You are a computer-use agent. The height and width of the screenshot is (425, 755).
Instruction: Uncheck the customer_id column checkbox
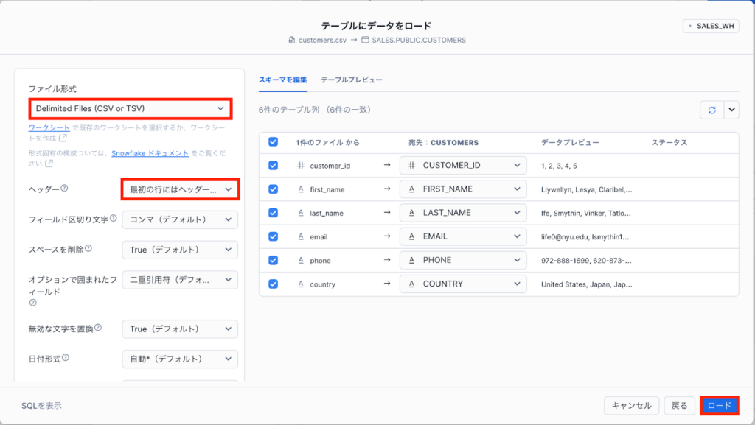[274, 166]
